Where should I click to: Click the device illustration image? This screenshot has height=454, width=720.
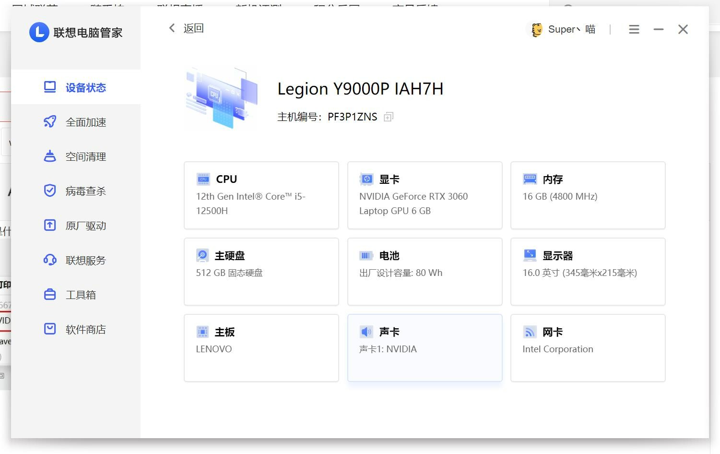pyautogui.click(x=222, y=98)
